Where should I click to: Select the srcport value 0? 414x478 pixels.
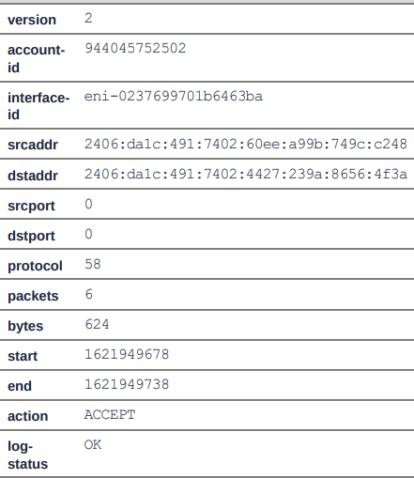[88, 204]
